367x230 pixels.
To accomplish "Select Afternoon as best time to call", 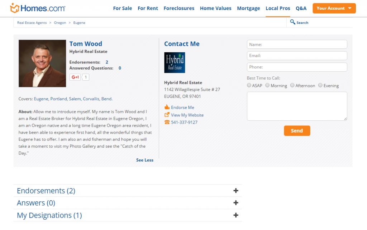I will point(292,85).
